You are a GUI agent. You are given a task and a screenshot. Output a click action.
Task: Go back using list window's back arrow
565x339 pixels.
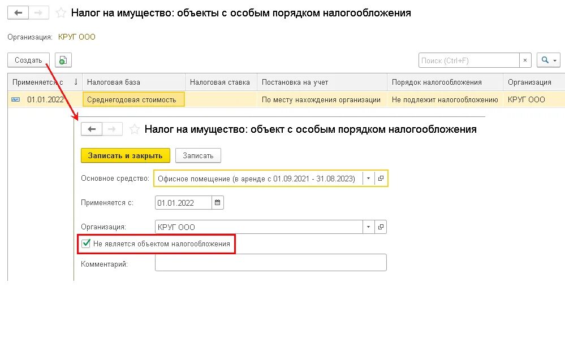[x=18, y=13]
